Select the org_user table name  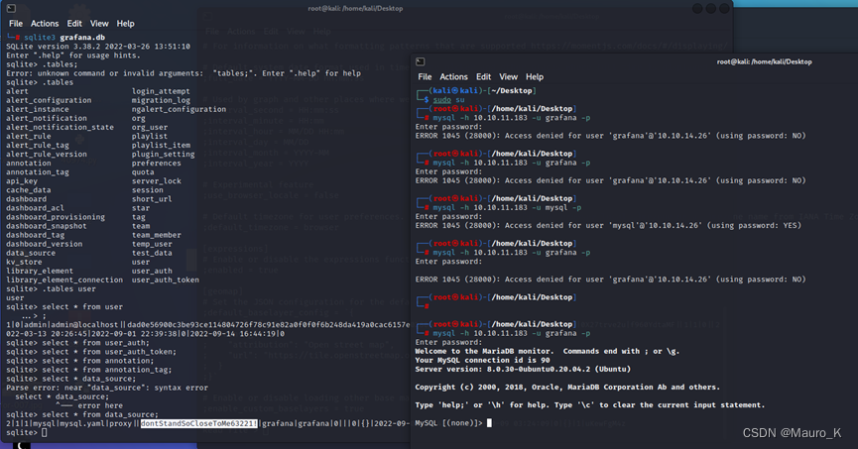(x=150, y=127)
